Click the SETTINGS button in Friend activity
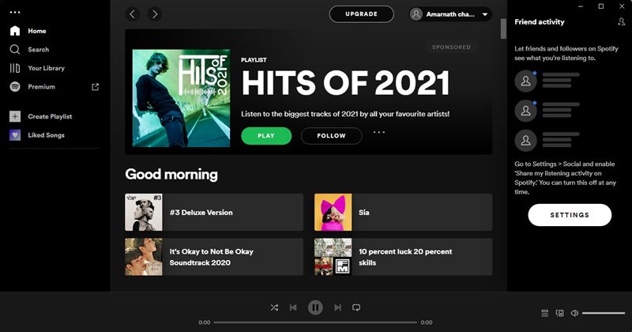The image size is (632, 332). 570,215
